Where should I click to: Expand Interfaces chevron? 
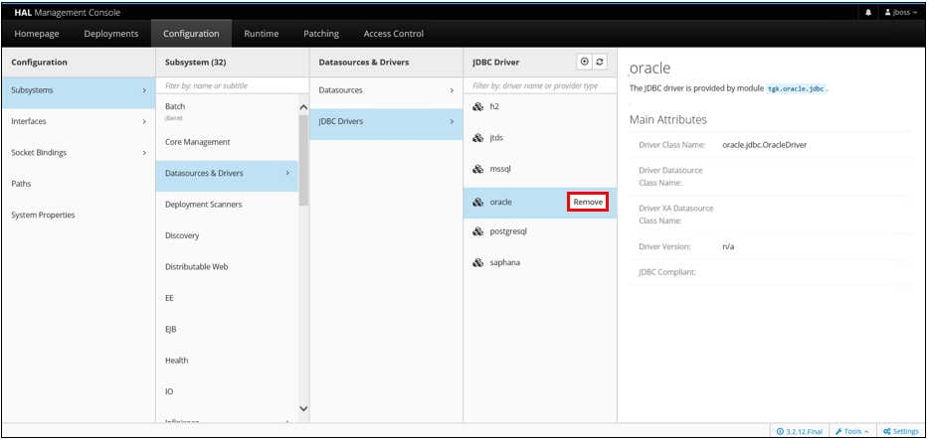point(143,121)
